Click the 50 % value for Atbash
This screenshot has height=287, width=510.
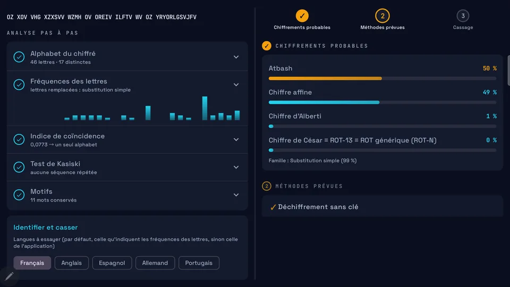click(x=489, y=69)
